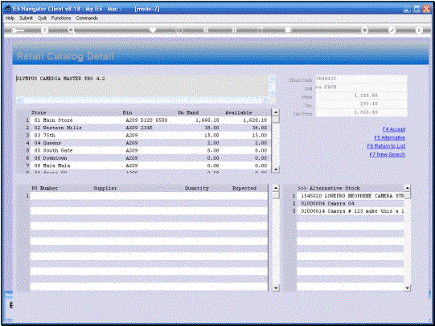The width and height of the screenshot is (435, 326).
Task: Select alternative stock '01000014 Camera # 123'
Action: (350, 211)
